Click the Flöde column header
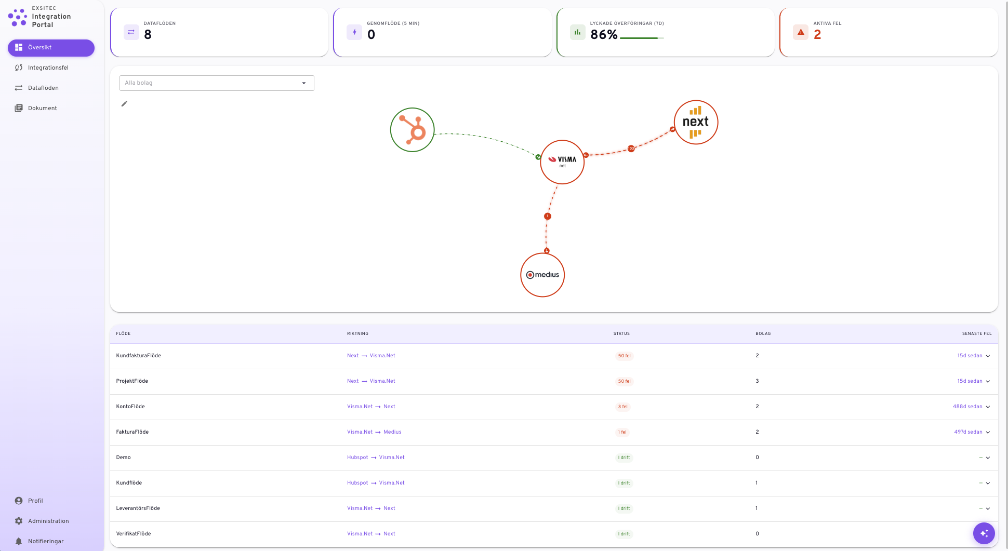Image resolution: width=1008 pixels, height=551 pixels. (x=123, y=334)
